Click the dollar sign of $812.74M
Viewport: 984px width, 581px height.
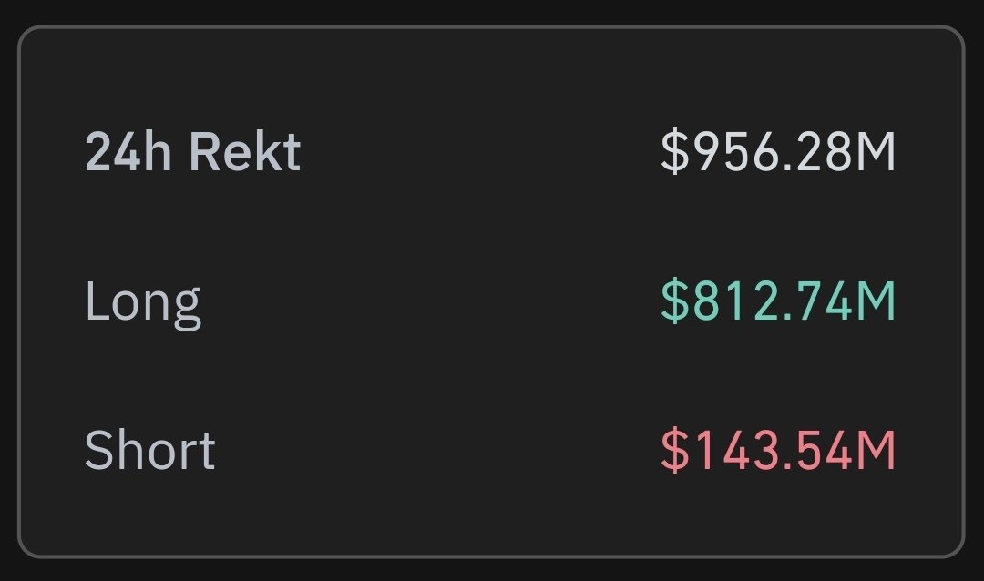click(x=674, y=301)
